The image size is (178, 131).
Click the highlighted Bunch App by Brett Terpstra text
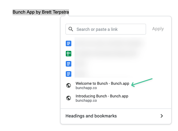click(41, 12)
